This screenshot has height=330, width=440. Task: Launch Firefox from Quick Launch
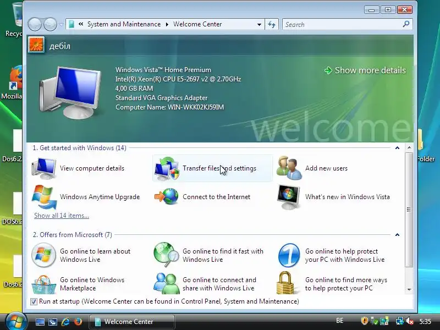78,322
